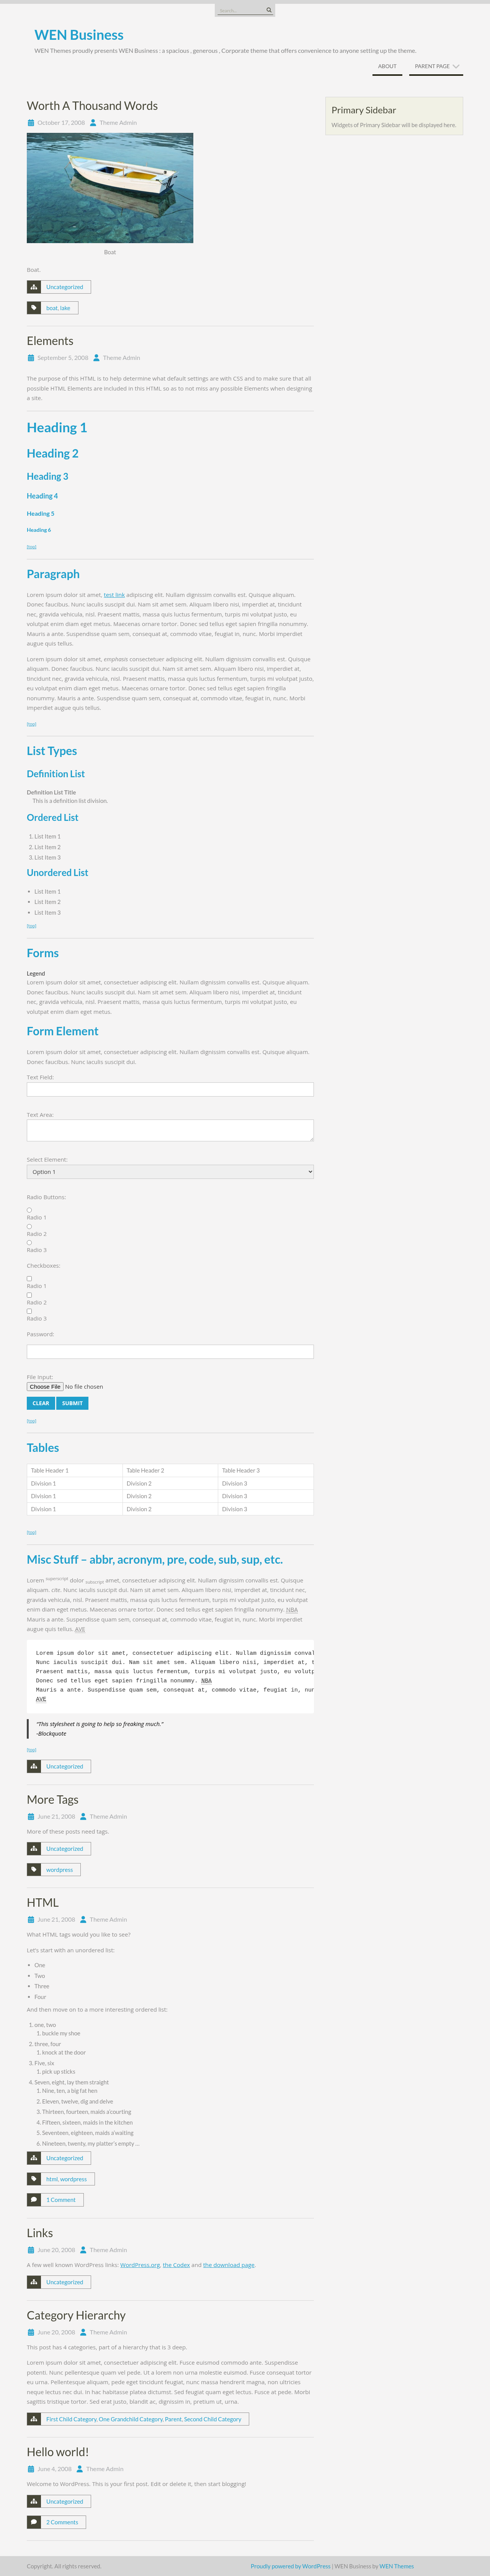Click Proudly powered by WordPress footer link
Screen dimensions: 490x2576
click(291, 2566)
